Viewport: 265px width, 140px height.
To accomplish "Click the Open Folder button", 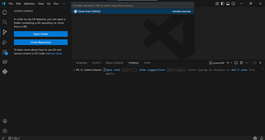I will tap(41, 34).
